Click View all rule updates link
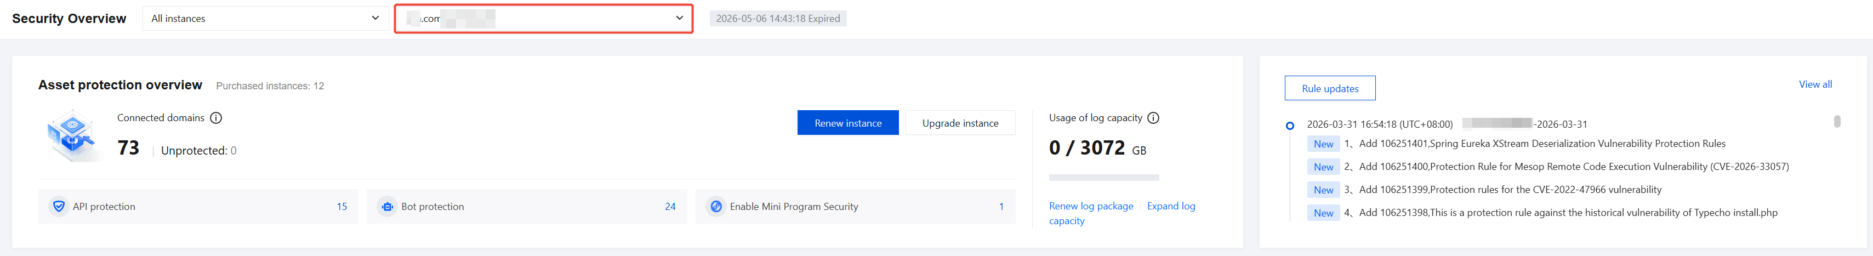 [x=1815, y=84]
